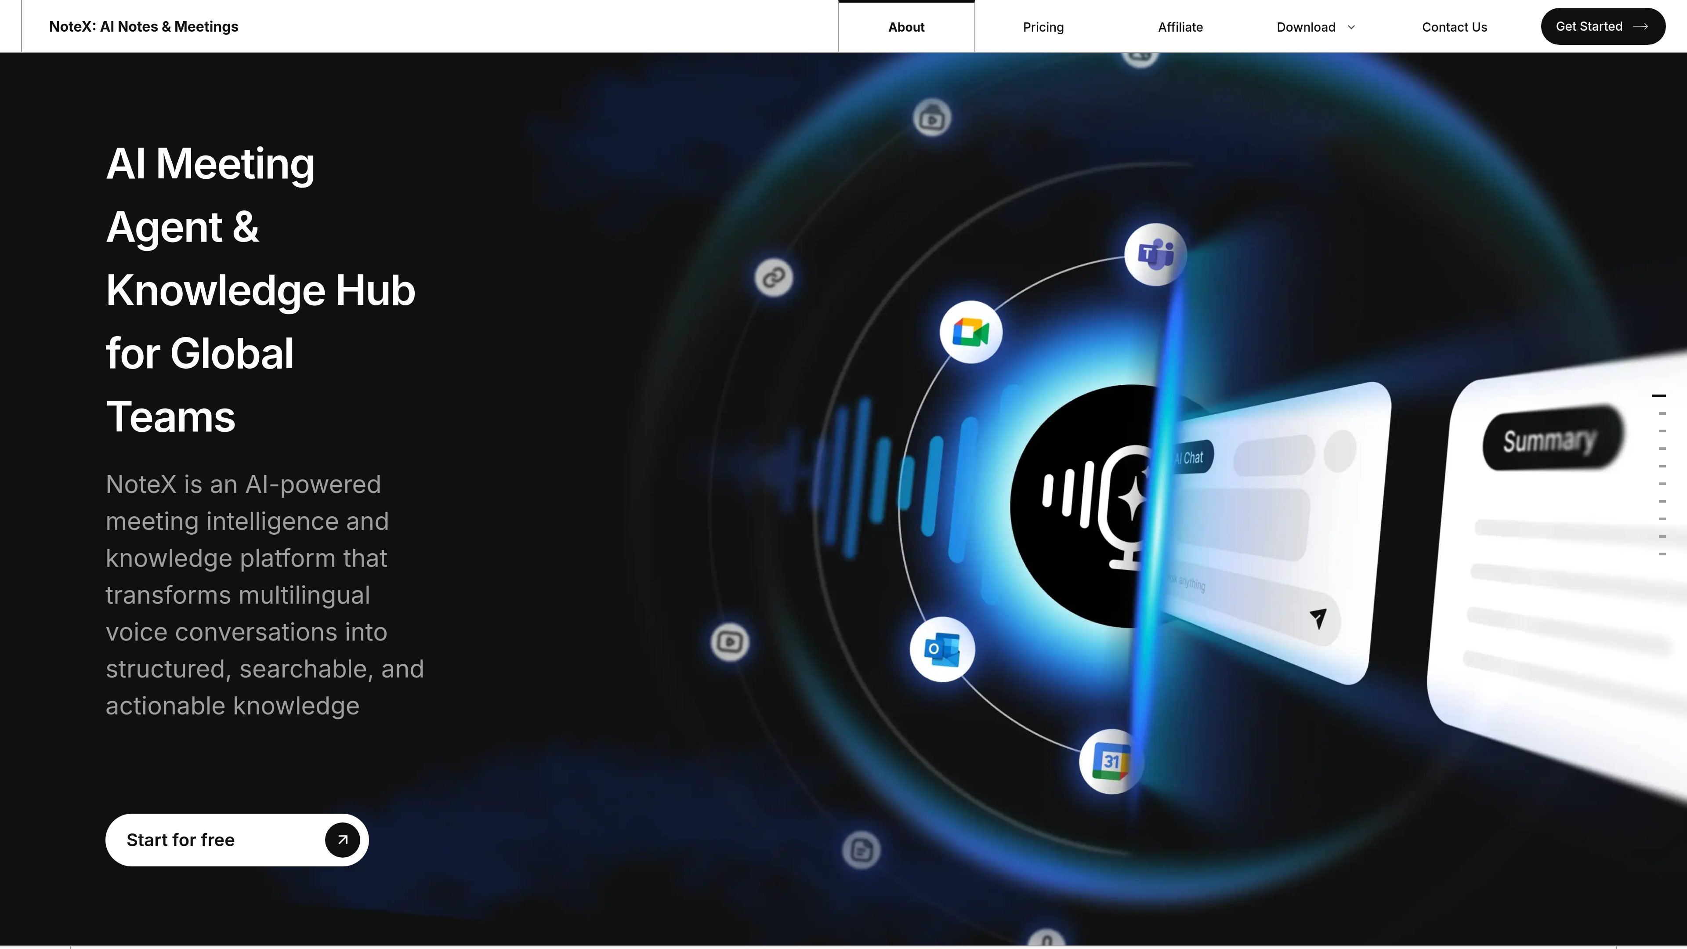1687x949 pixels.
Task: Click the Get Started button
Action: pyautogui.click(x=1603, y=26)
